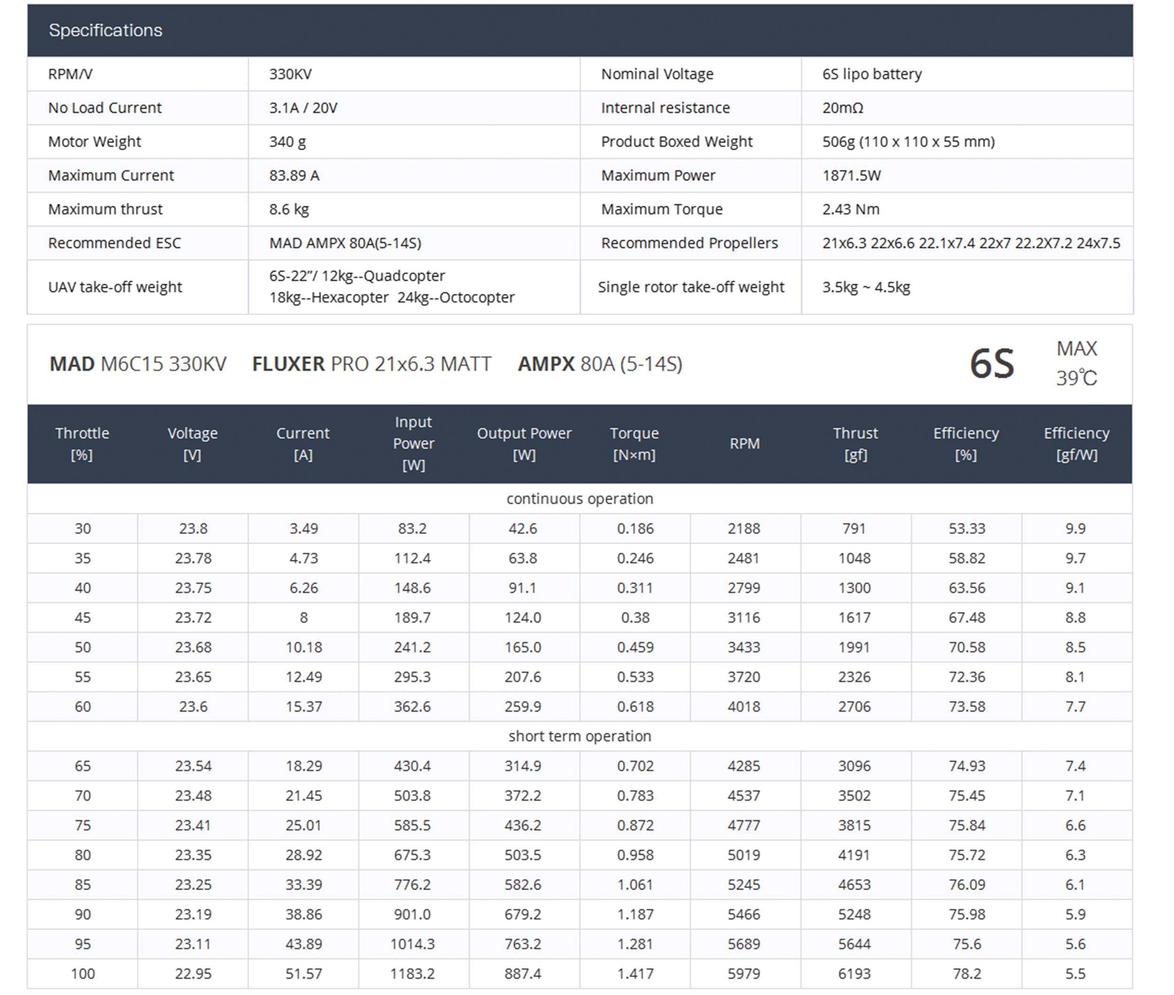Select the Recommended Propellers value cell
This screenshot has height=995, width=1174.
coord(970,243)
